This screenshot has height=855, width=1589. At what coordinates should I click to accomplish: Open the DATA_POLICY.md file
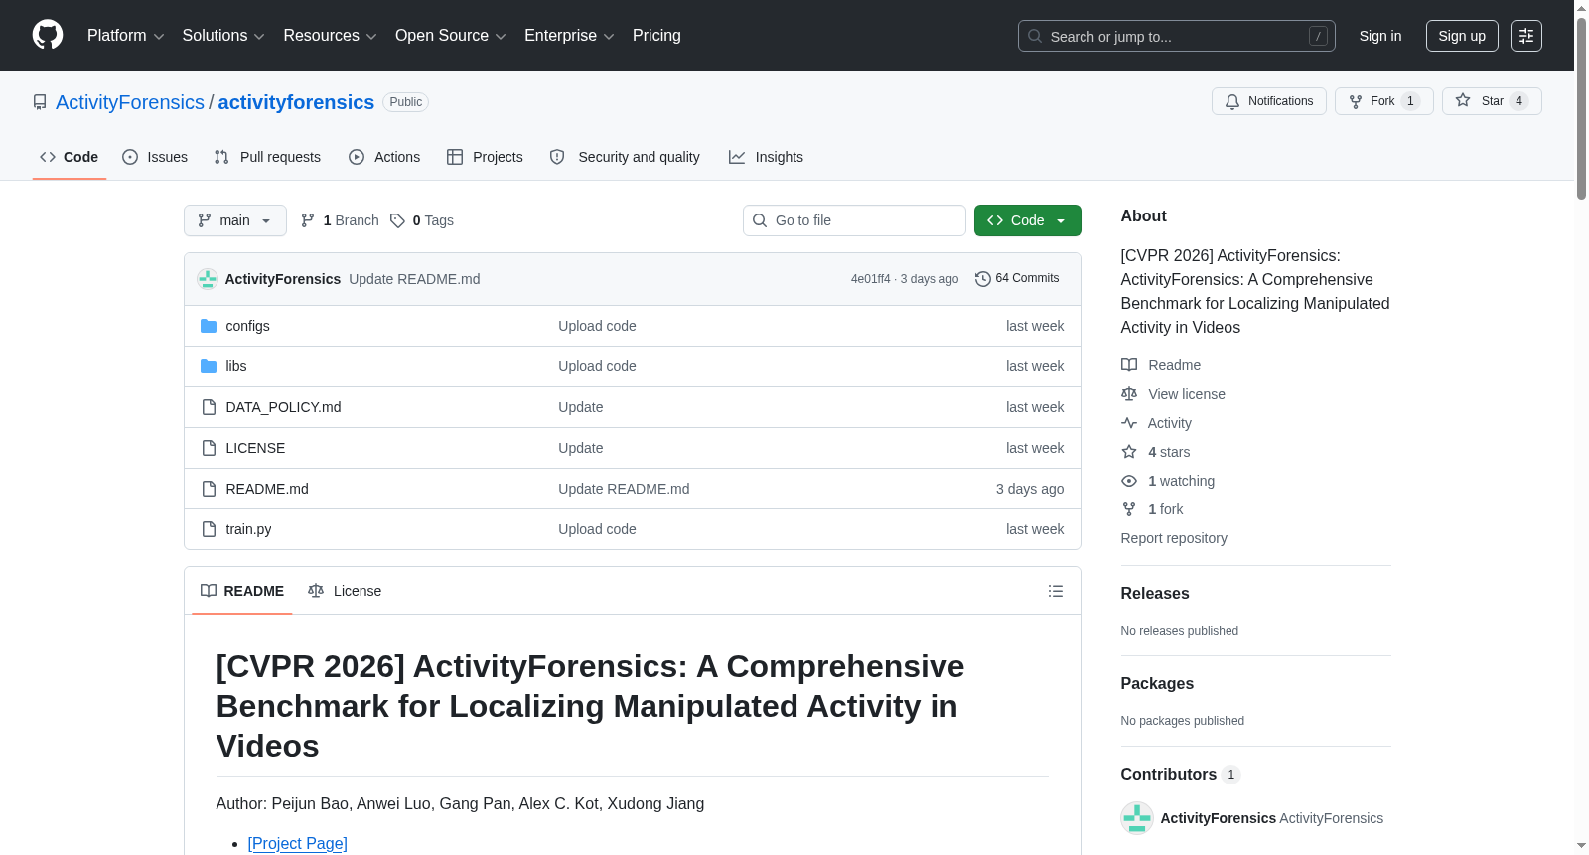coord(283,407)
